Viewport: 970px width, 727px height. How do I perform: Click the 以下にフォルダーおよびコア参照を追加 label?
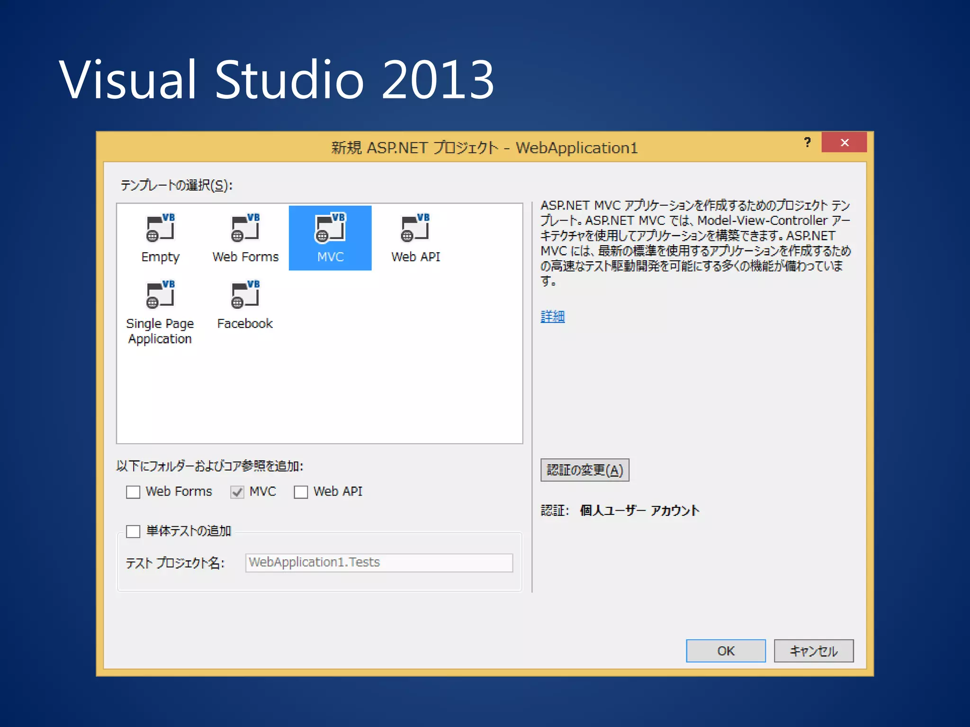click(210, 466)
